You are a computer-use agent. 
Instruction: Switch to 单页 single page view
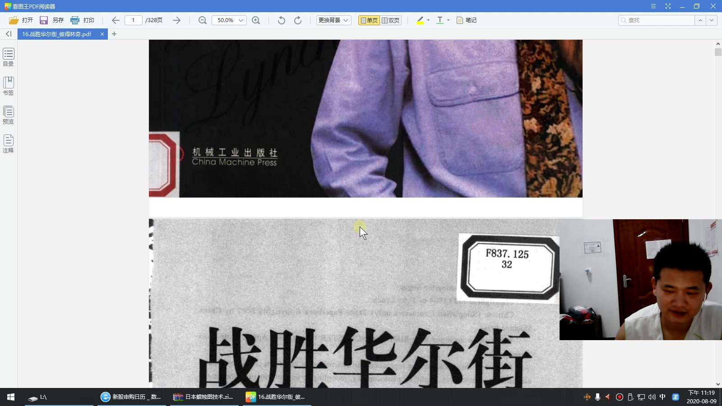pos(369,20)
